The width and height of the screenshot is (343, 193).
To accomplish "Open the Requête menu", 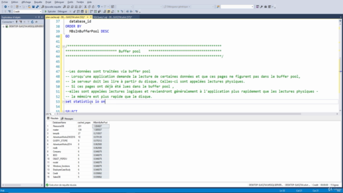I will click(x=38, y=2).
